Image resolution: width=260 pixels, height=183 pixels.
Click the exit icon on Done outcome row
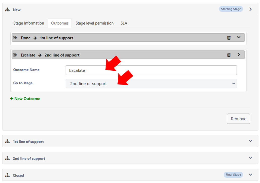coord(15,38)
